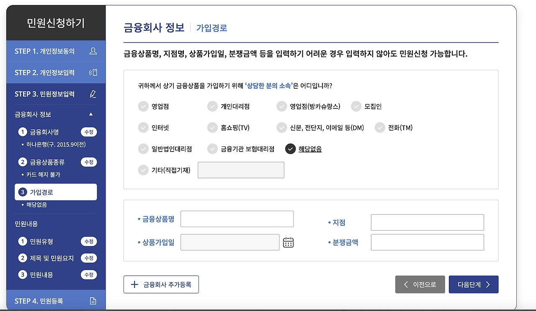This screenshot has width=536, height=311.
Task: Check the 인터넷 option
Action: click(x=142, y=128)
